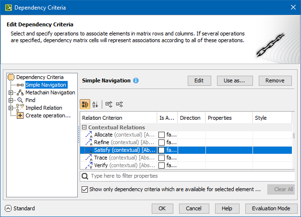Click the Simple Navigation info icon
Screen dimensions: 301x217
tap(136, 80)
